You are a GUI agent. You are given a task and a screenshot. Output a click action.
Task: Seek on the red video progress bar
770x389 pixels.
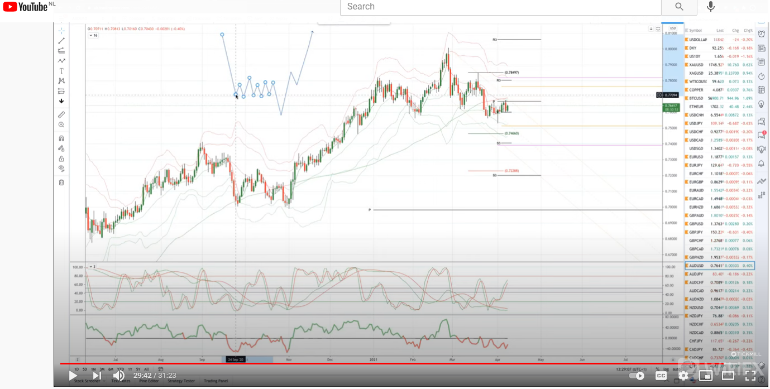[x=391, y=364]
